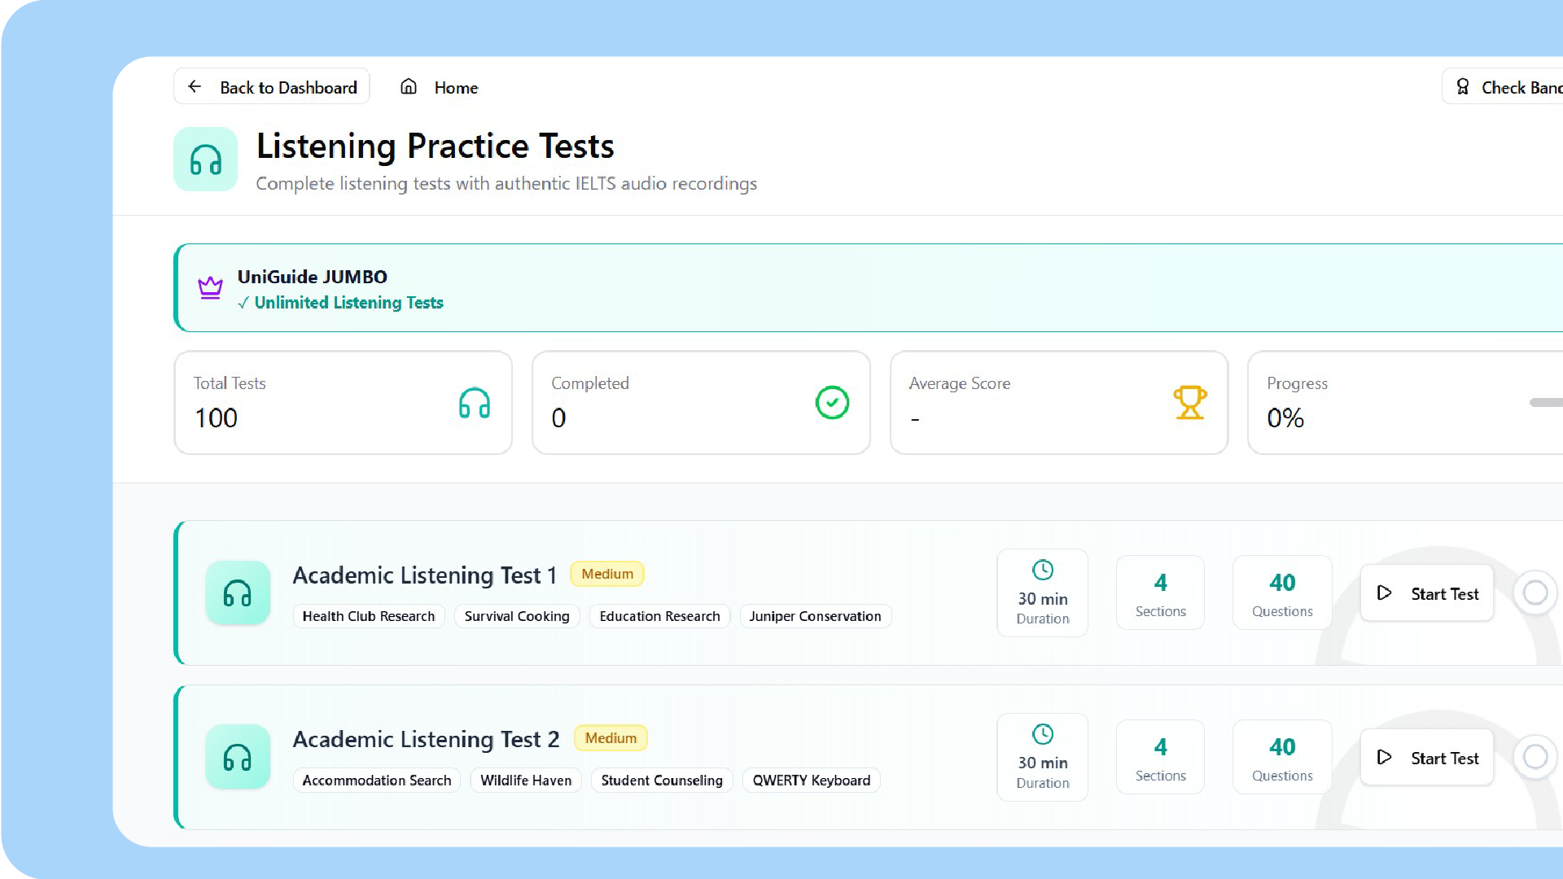Click the clock icon in Test 2 duration box
Viewport: 1563px width, 879px height.
pos(1043,734)
